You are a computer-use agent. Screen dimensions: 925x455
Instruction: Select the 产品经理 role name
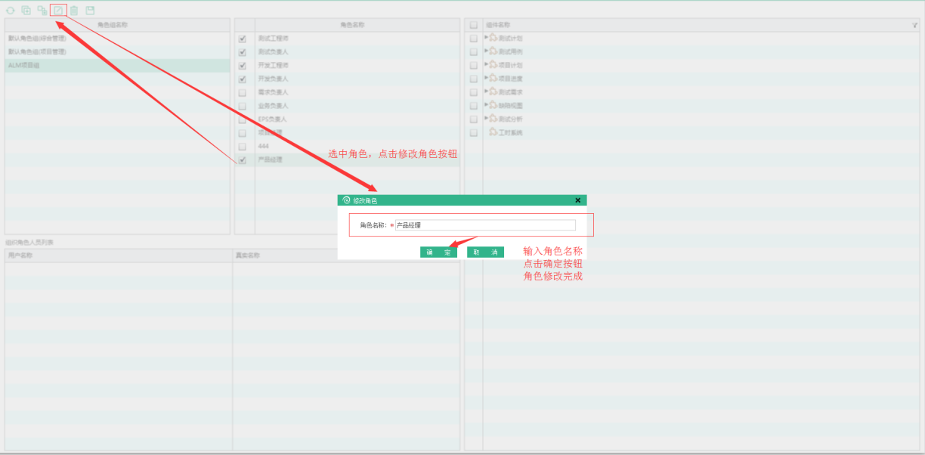point(270,159)
